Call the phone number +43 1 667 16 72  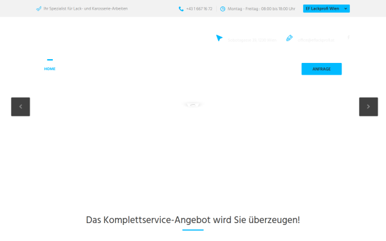click(199, 9)
